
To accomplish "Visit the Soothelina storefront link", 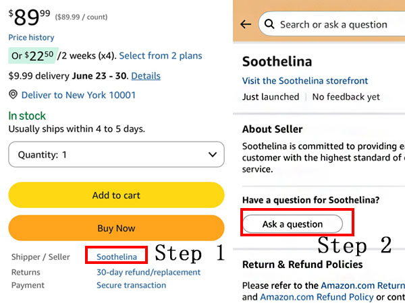I will click(305, 81).
